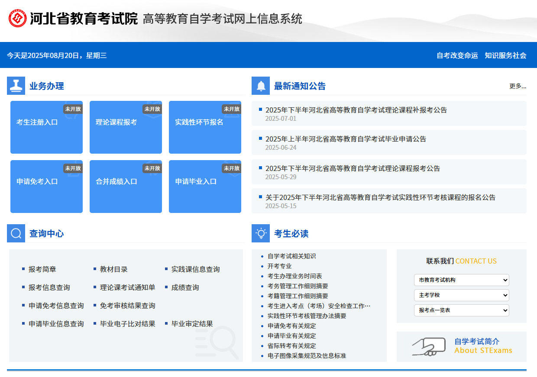Click the stamp icon beside 业务办理
537x377 pixels.
click(16, 86)
